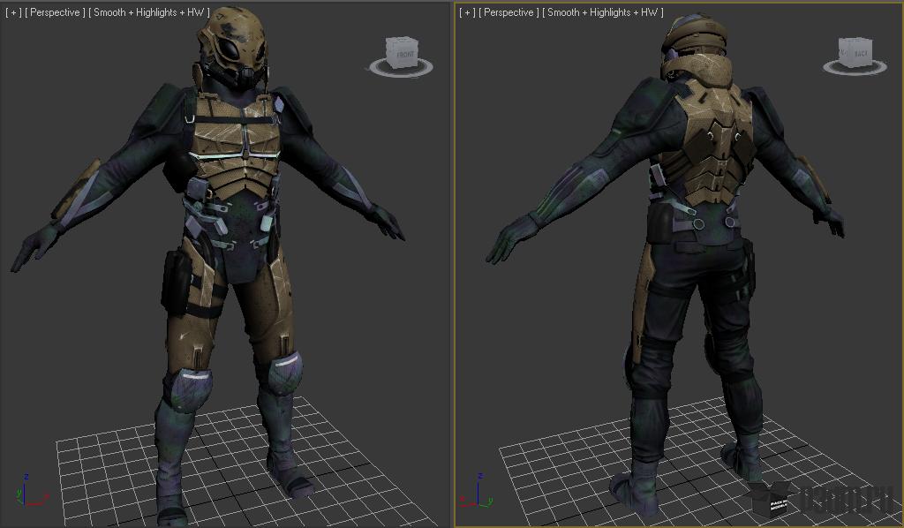Click the box logo watermark at bottom right
This screenshot has width=904, height=528.
click(x=772, y=497)
